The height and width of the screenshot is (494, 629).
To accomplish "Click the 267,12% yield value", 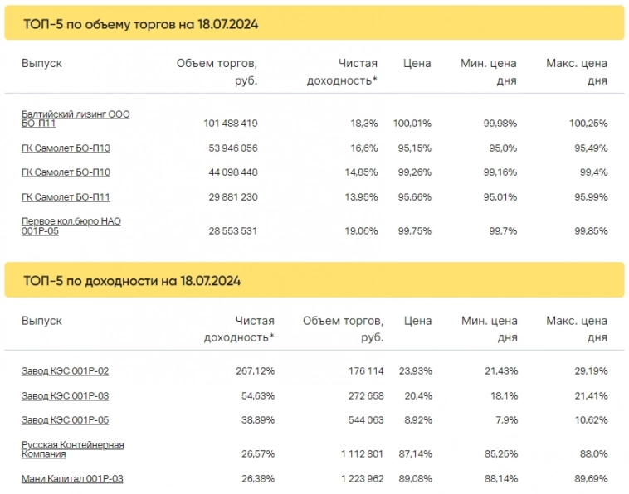I will click(x=254, y=371).
